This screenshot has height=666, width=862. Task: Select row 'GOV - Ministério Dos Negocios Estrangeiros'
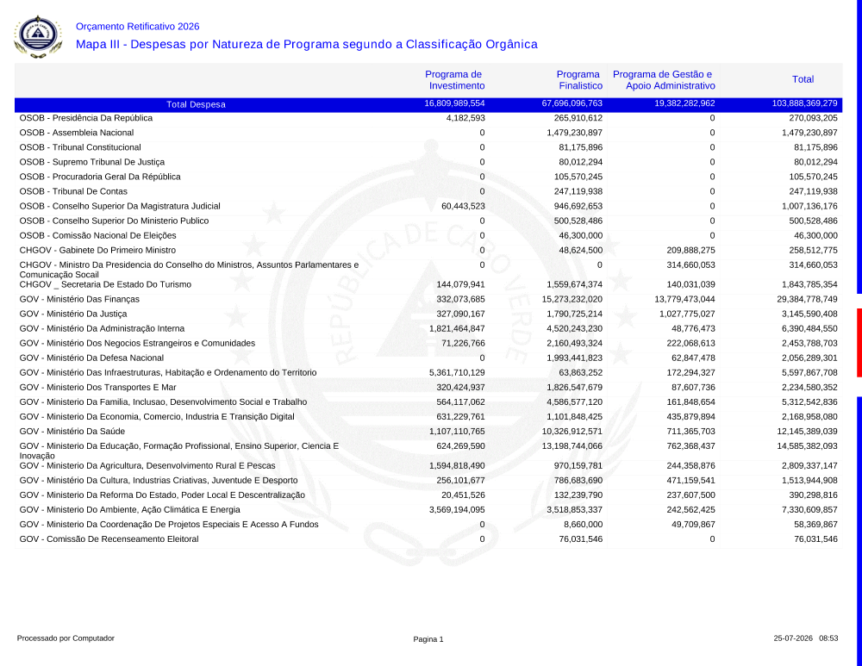coord(428,344)
